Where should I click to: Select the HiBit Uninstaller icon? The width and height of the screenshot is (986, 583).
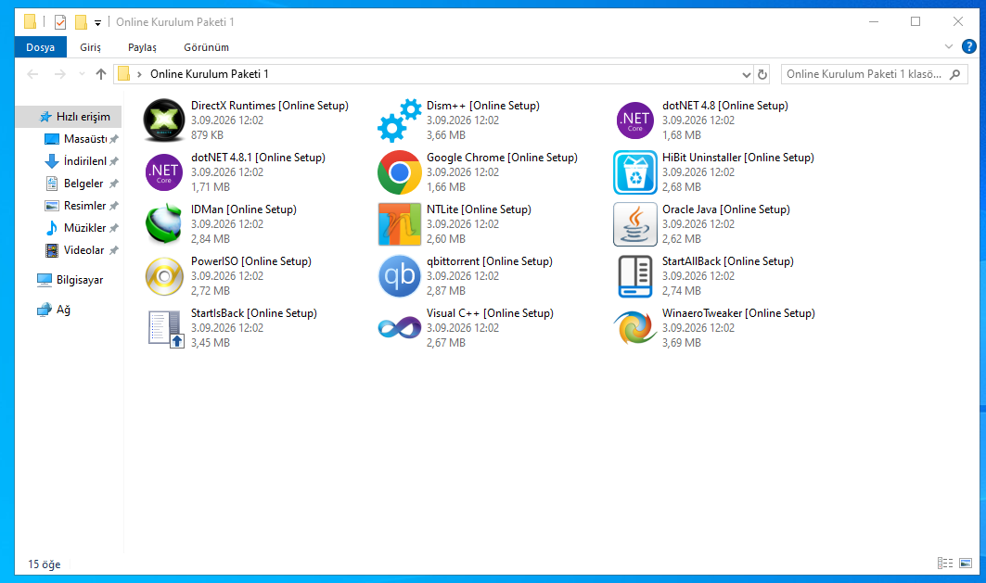pyautogui.click(x=635, y=172)
